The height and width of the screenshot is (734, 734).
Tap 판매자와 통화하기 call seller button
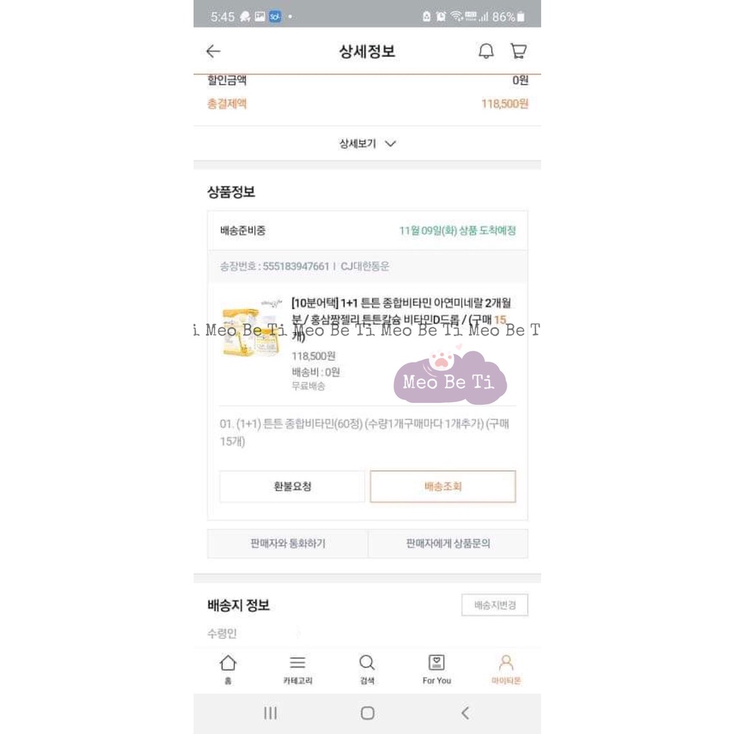coord(288,543)
